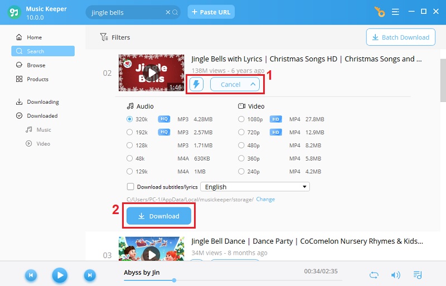Choose the 1080p MP4 video quality
The width and height of the screenshot is (446, 286).
coord(241,119)
